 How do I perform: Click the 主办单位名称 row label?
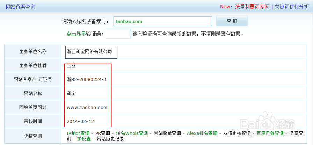click(x=33, y=51)
